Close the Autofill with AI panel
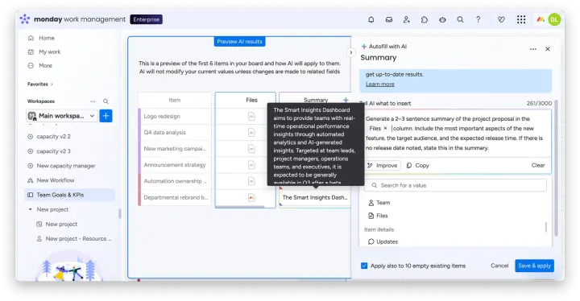 (548, 49)
